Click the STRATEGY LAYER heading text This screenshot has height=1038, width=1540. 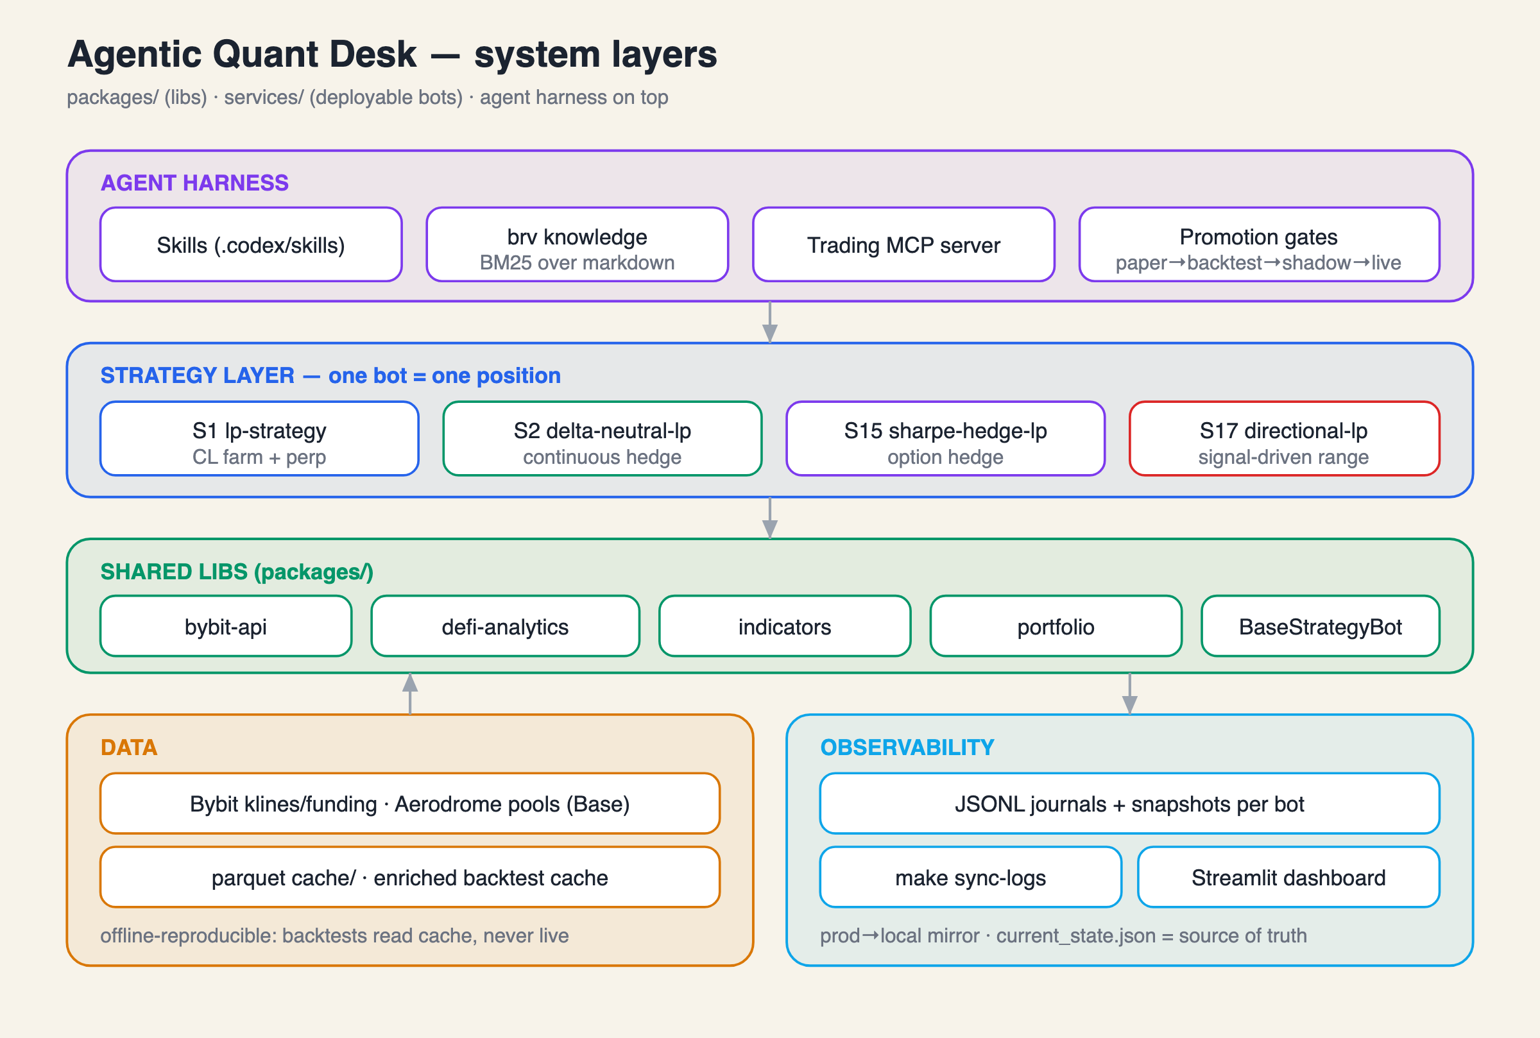coord(330,375)
